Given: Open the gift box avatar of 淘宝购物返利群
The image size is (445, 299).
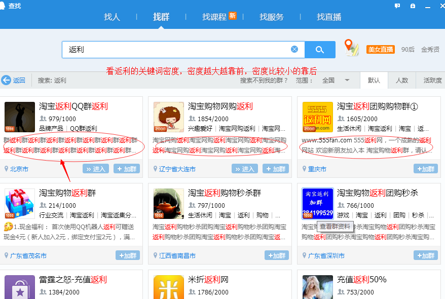Looking at the screenshot, I should pos(20,204).
